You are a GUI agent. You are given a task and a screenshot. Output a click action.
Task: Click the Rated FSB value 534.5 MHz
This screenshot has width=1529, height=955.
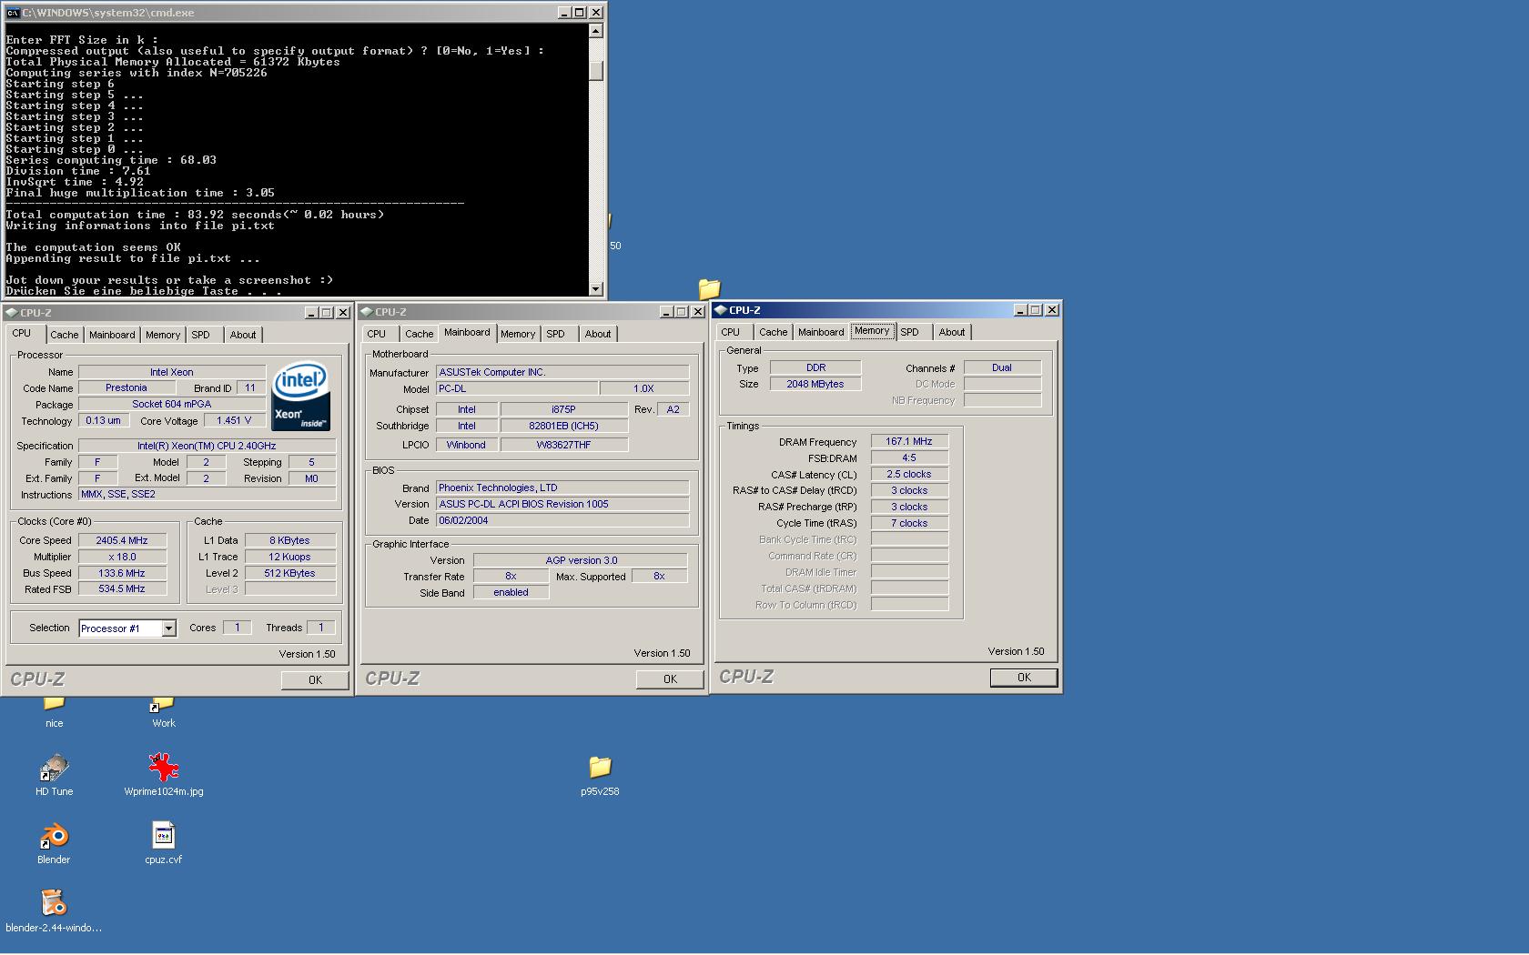pos(122,589)
